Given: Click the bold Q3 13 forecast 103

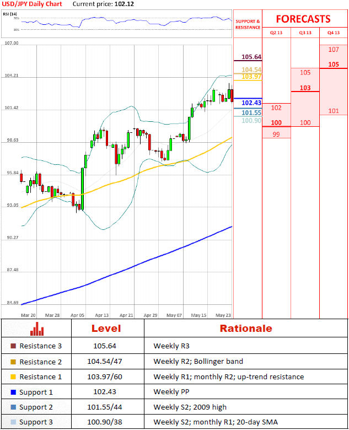Looking at the screenshot, I should [x=305, y=88].
